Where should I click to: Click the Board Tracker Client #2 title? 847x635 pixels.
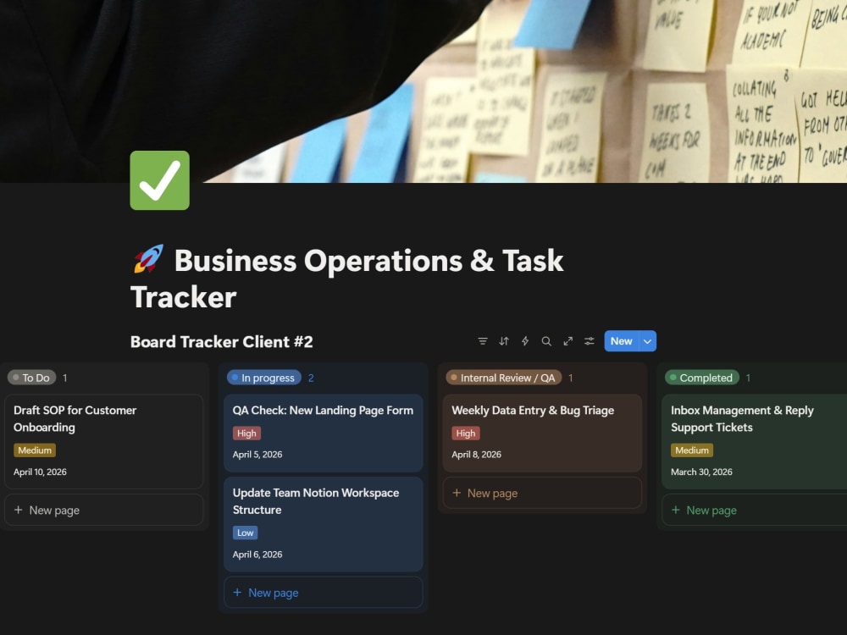221,342
